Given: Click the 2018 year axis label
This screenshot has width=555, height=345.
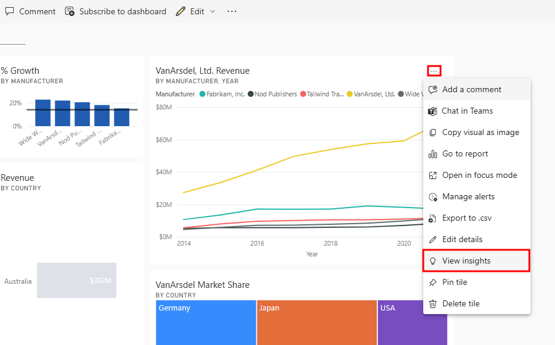Looking at the screenshot, I should tap(331, 243).
